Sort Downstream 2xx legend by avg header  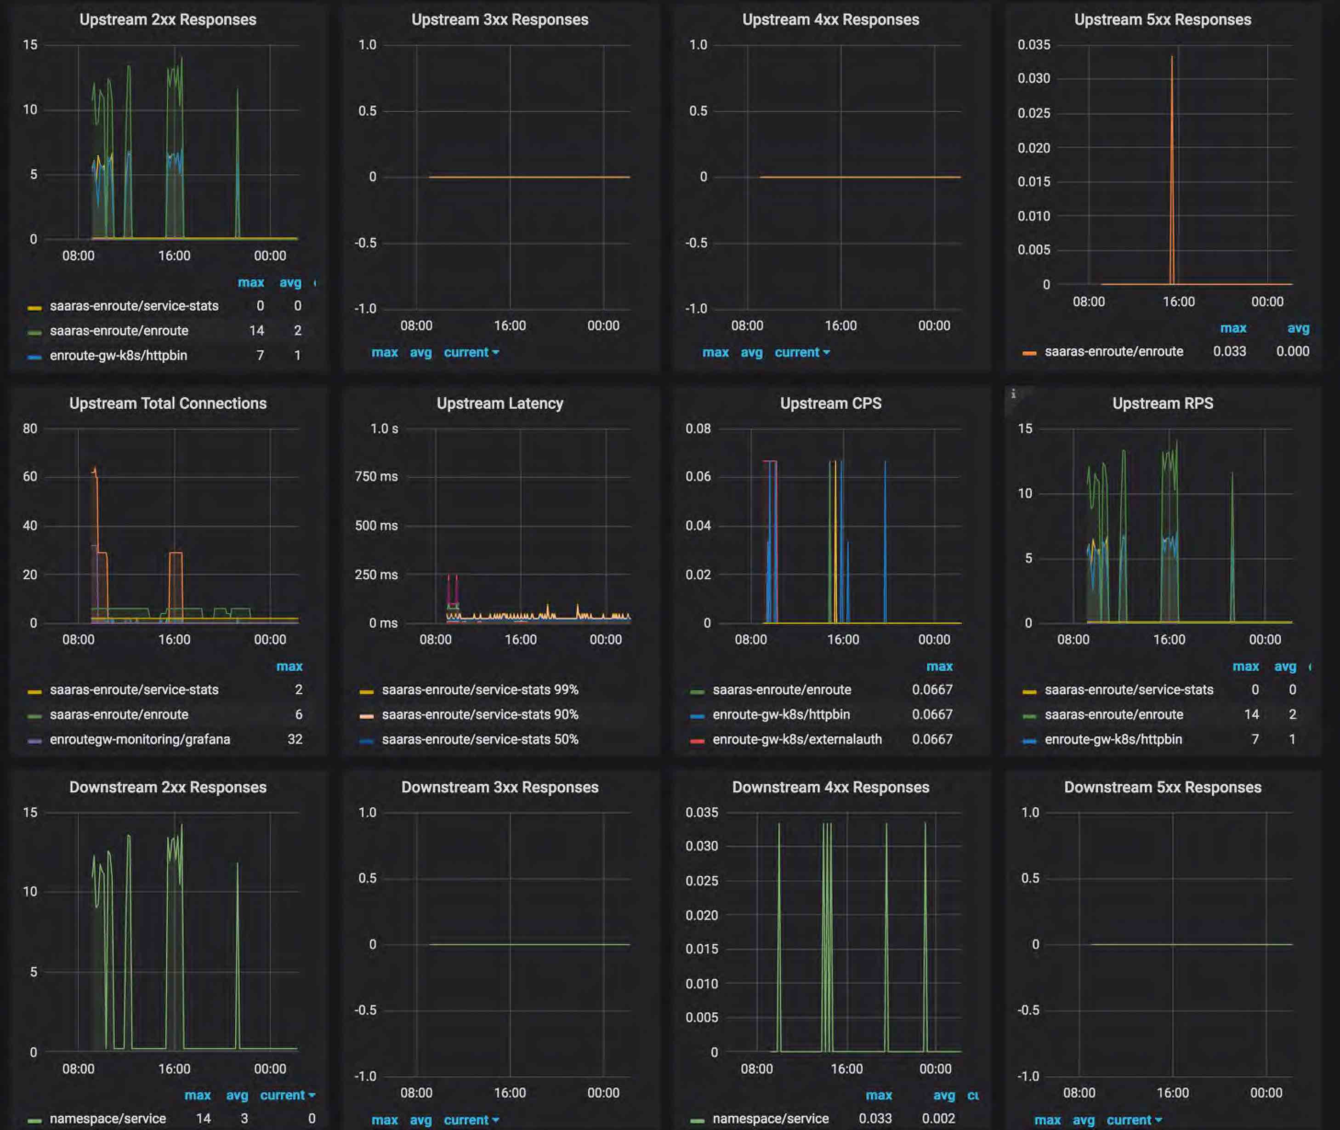[237, 1096]
